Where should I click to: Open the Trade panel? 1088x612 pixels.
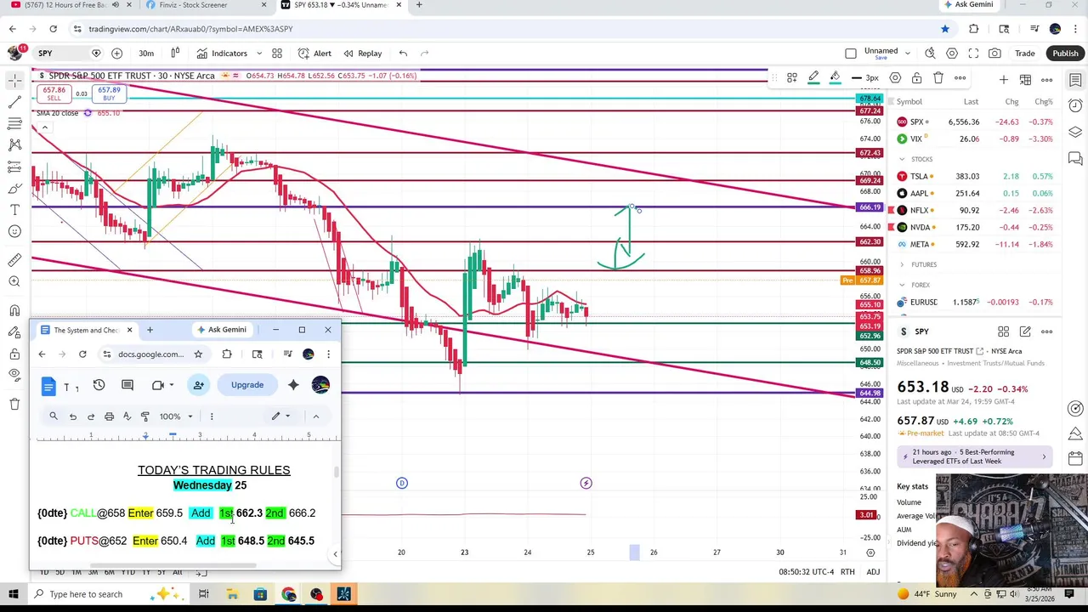[x=1025, y=54]
